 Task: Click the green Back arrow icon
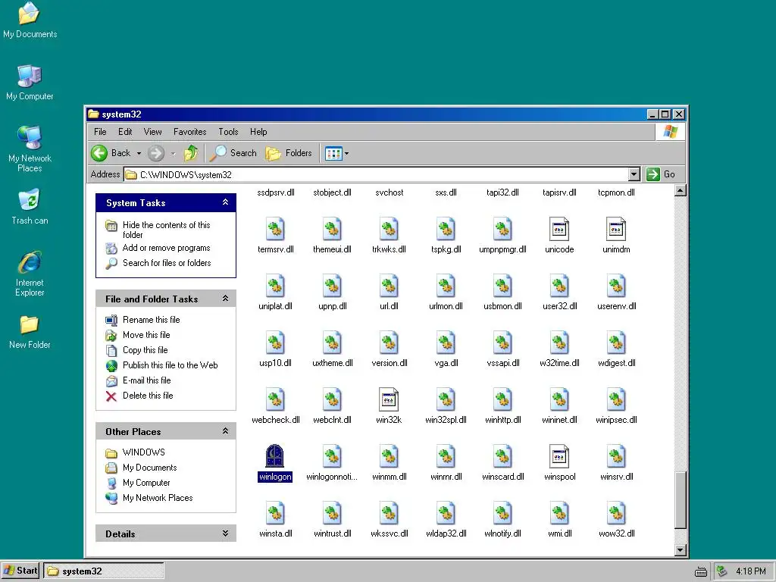pyautogui.click(x=99, y=153)
